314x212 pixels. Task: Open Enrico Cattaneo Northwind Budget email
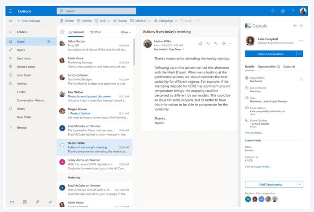click(95, 79)
